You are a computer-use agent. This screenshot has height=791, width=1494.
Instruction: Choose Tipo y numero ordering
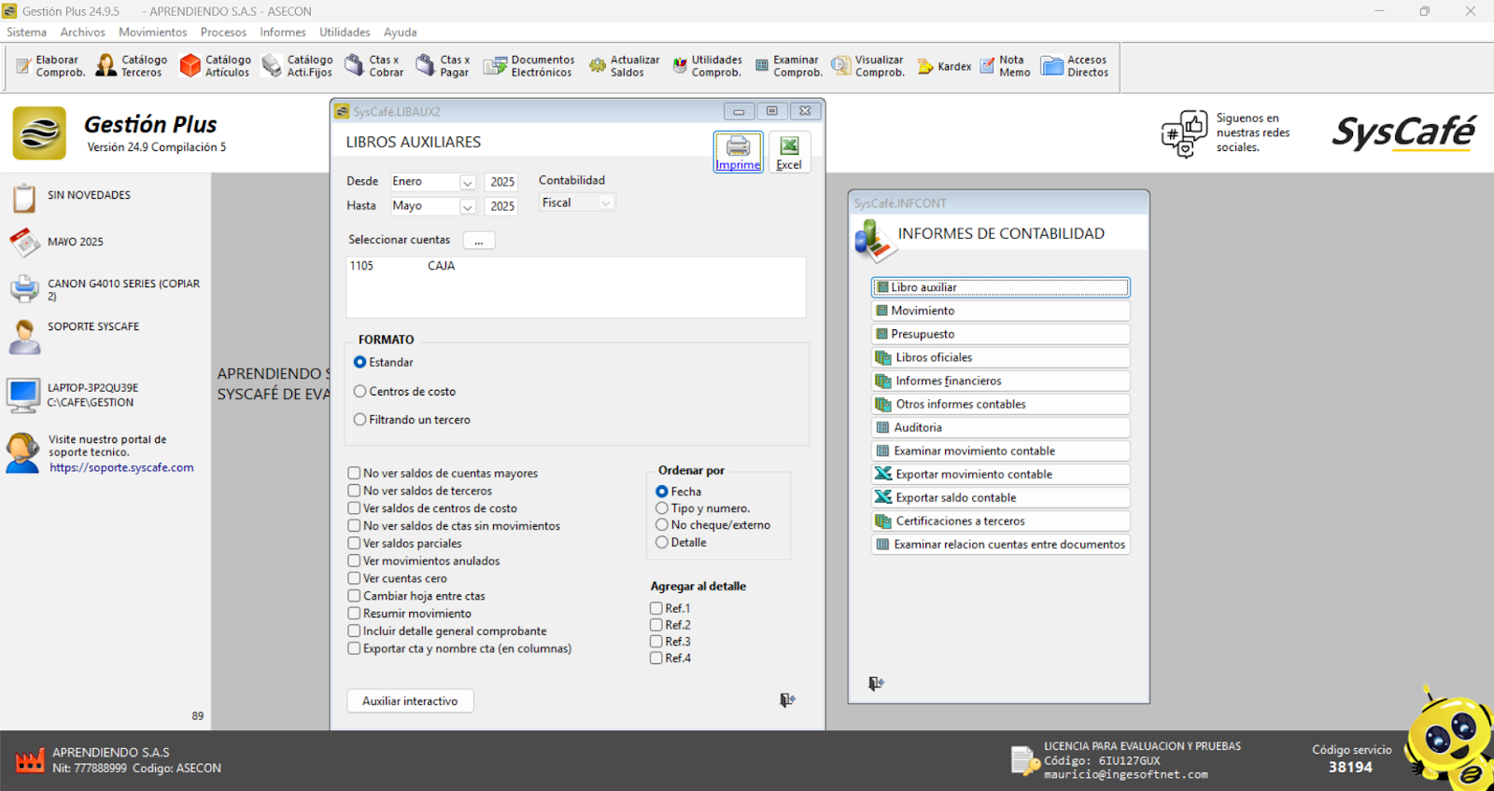click(x=662, y=508)
